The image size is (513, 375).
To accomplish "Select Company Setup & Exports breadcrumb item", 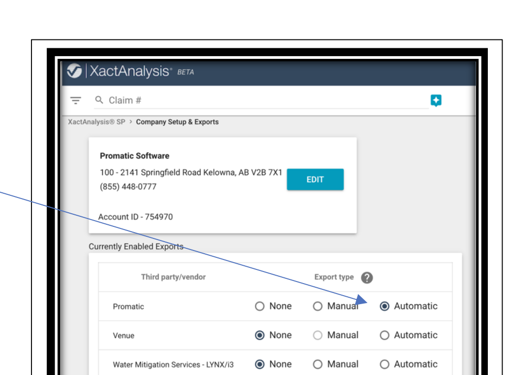I will pos(177,122).
